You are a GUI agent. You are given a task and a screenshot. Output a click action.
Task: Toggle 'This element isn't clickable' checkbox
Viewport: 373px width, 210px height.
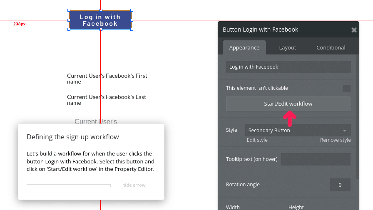347,89
